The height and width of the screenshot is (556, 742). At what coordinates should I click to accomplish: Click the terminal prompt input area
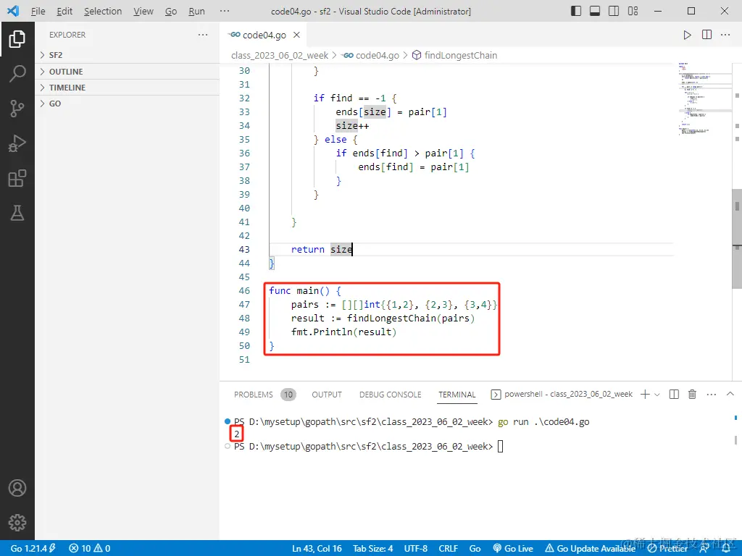pos(500,446)
